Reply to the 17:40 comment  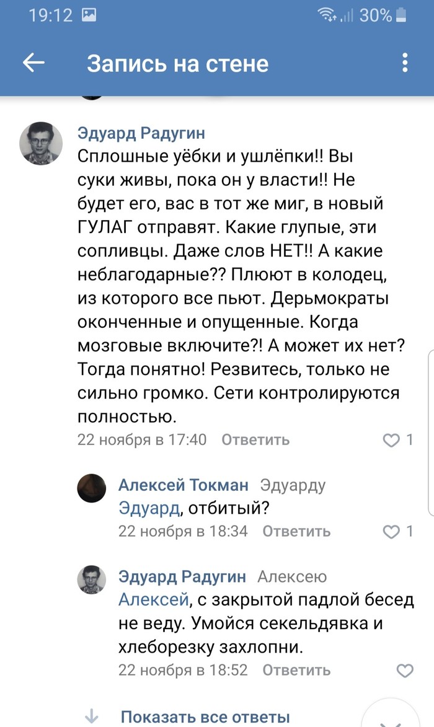(x=255, y=440)
